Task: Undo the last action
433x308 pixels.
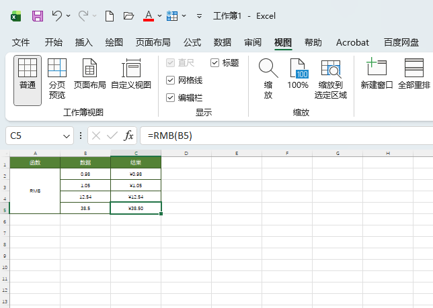Action: [x=57, y=16]
